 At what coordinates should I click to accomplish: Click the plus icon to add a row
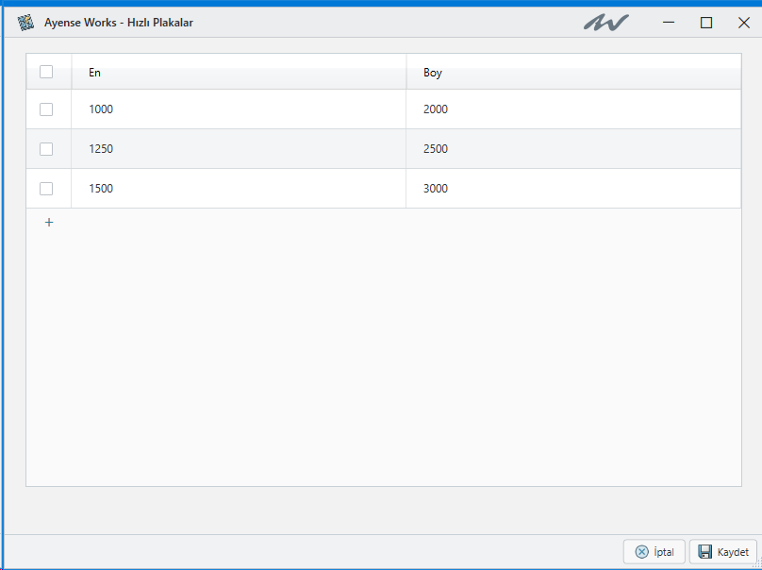49,223
